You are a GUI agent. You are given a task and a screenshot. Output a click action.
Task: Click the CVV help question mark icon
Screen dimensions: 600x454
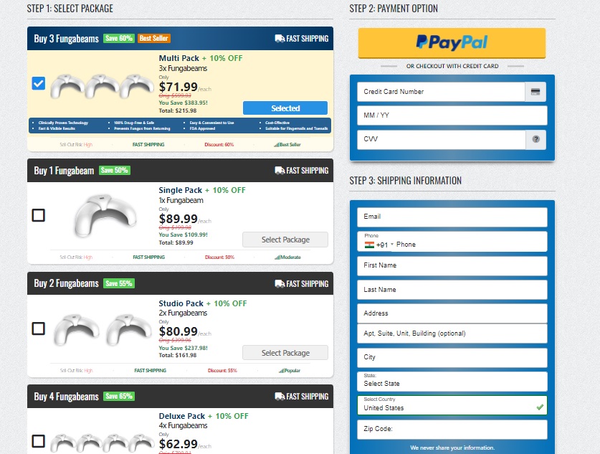click(535, 140)
